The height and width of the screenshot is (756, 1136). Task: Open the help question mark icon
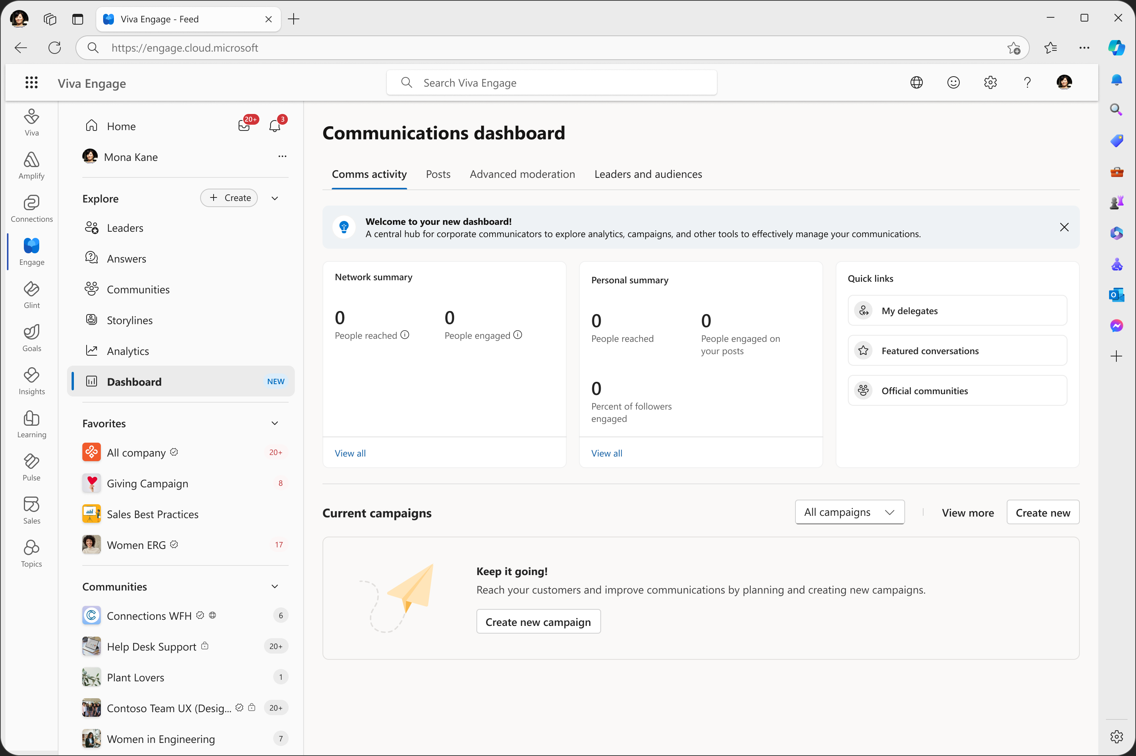[1027, 82]
